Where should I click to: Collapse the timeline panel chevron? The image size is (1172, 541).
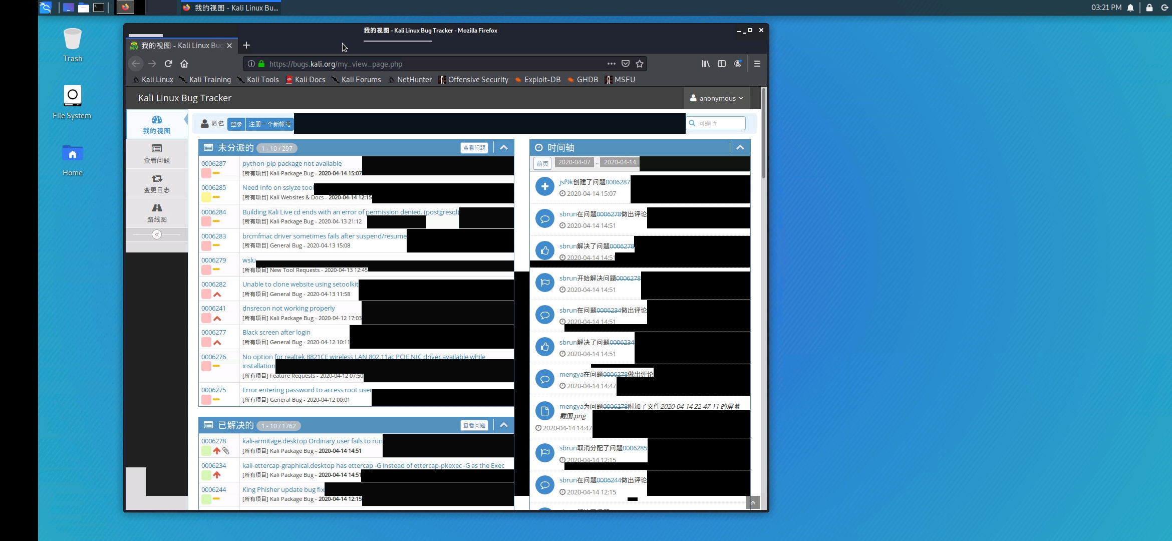click(x=740, y=148)
